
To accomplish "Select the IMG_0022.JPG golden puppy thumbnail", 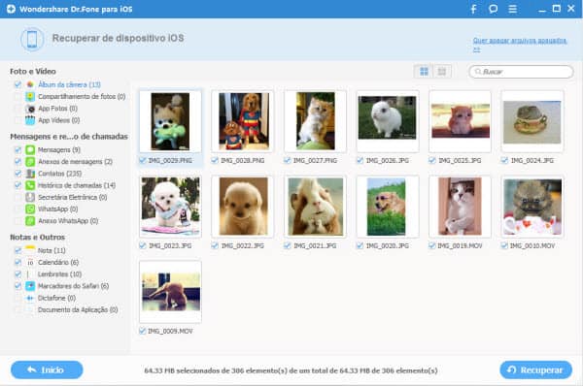I will (x=242, y=207).
